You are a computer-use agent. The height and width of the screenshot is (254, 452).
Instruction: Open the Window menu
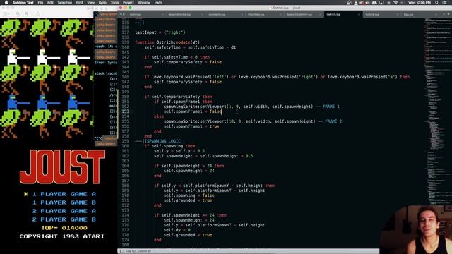pos(144,3)
